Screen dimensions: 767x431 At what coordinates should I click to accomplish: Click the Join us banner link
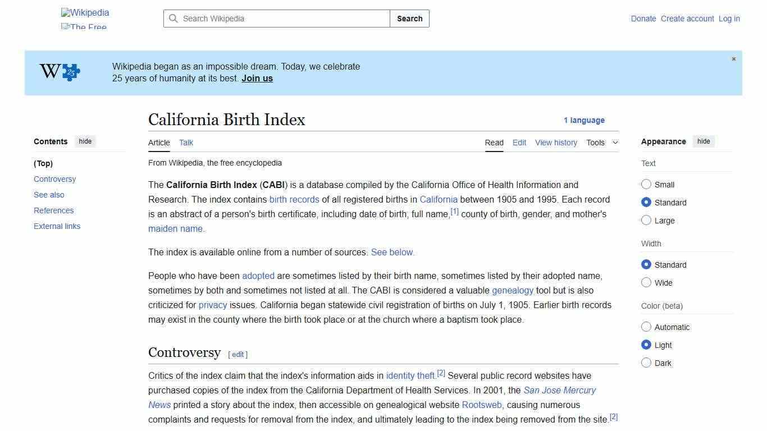pyautogui.click(x=257, y=78)
